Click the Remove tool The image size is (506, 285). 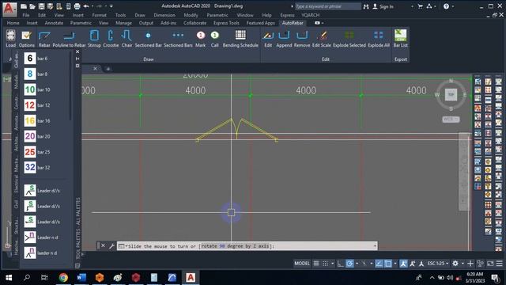[302, 39]
